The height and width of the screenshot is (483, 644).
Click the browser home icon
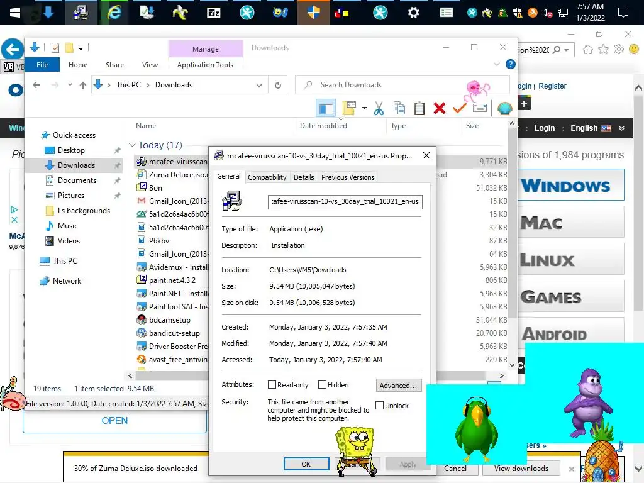(x=588, y=50)
